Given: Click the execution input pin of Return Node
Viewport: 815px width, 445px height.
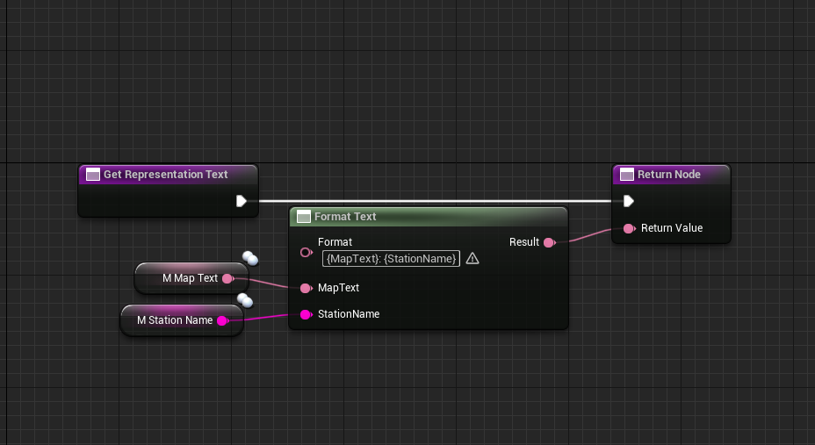Looking at the screenshot, I should click(x=629, y=201).
